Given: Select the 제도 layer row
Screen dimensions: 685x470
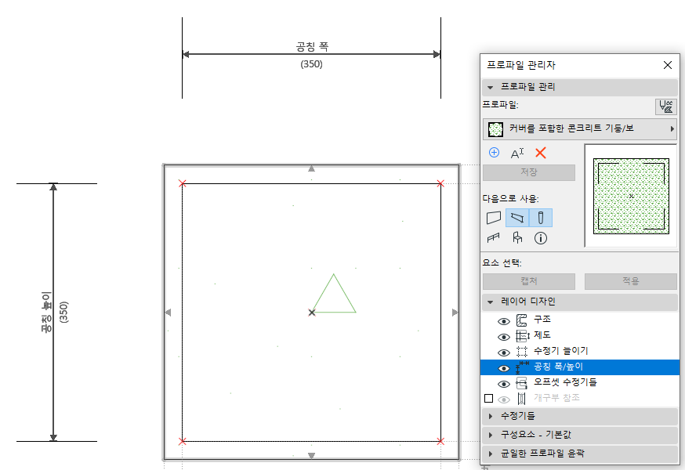Looking at the screenshot, I should pyautogui.click(x=580, y=336).
